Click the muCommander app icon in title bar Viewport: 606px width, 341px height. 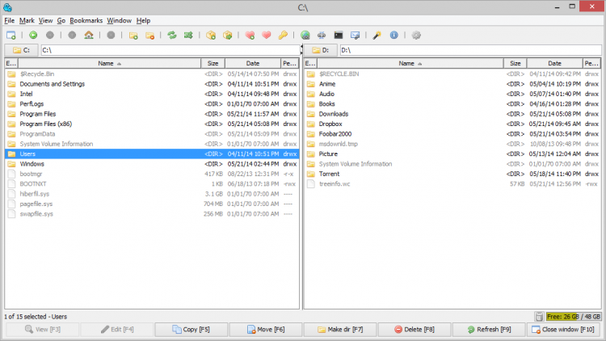(7, 7)
